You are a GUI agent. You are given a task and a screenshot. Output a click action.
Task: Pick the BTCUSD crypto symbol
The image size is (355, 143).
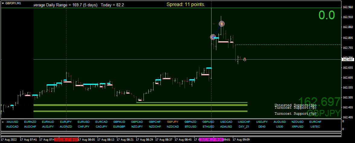click(191, 126)
